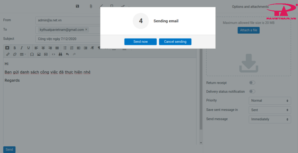Screen dimensions: 298x153
Task: Remove recipient kythuatpavietnam@gmail.com
Action: 86,30
